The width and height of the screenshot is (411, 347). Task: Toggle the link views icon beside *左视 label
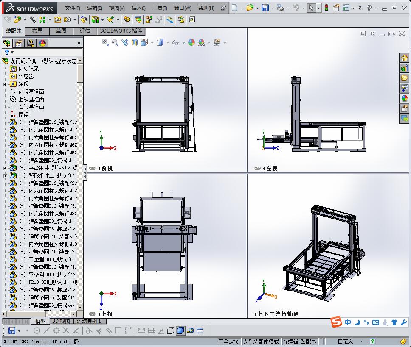[257, 168]
